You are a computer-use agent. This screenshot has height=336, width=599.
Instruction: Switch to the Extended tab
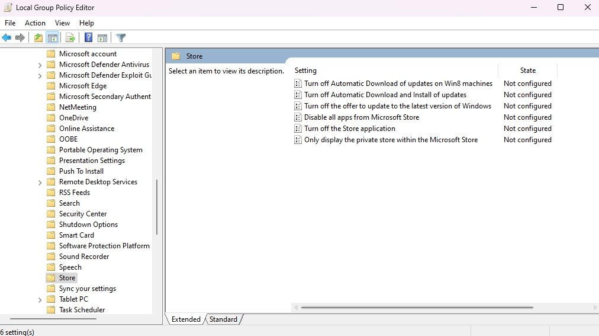(x=186, y=319)
